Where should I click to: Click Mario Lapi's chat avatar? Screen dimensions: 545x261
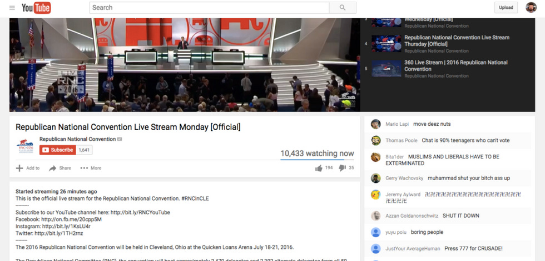(x=375, y=124)
